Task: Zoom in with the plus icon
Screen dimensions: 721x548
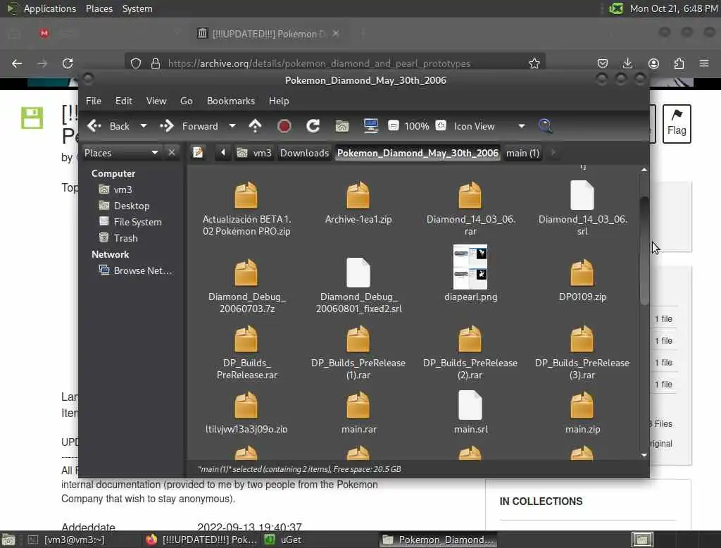Action: (441, 125)
